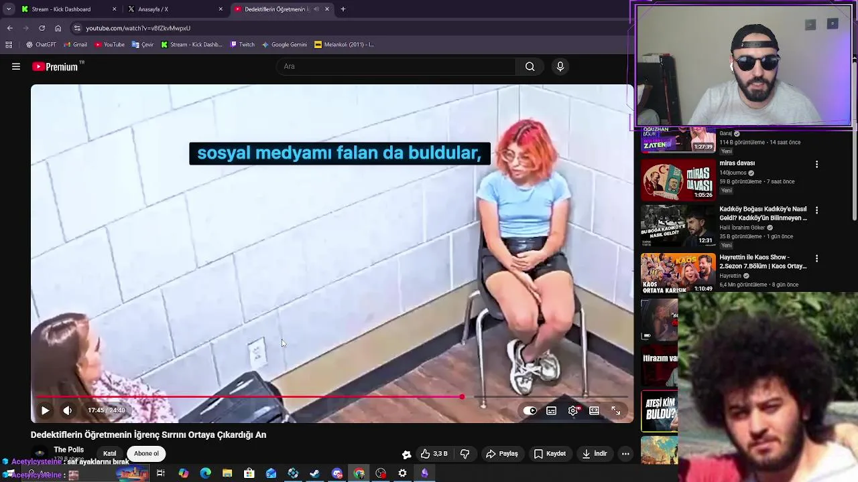Open the Melankoli (2011) bookmark
The image size is (858, 482).
(345, 45)
